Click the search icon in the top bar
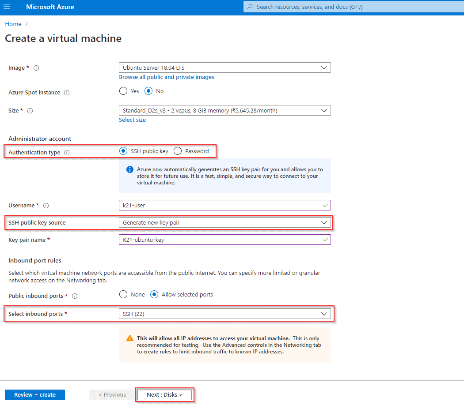 click(251, 7)
